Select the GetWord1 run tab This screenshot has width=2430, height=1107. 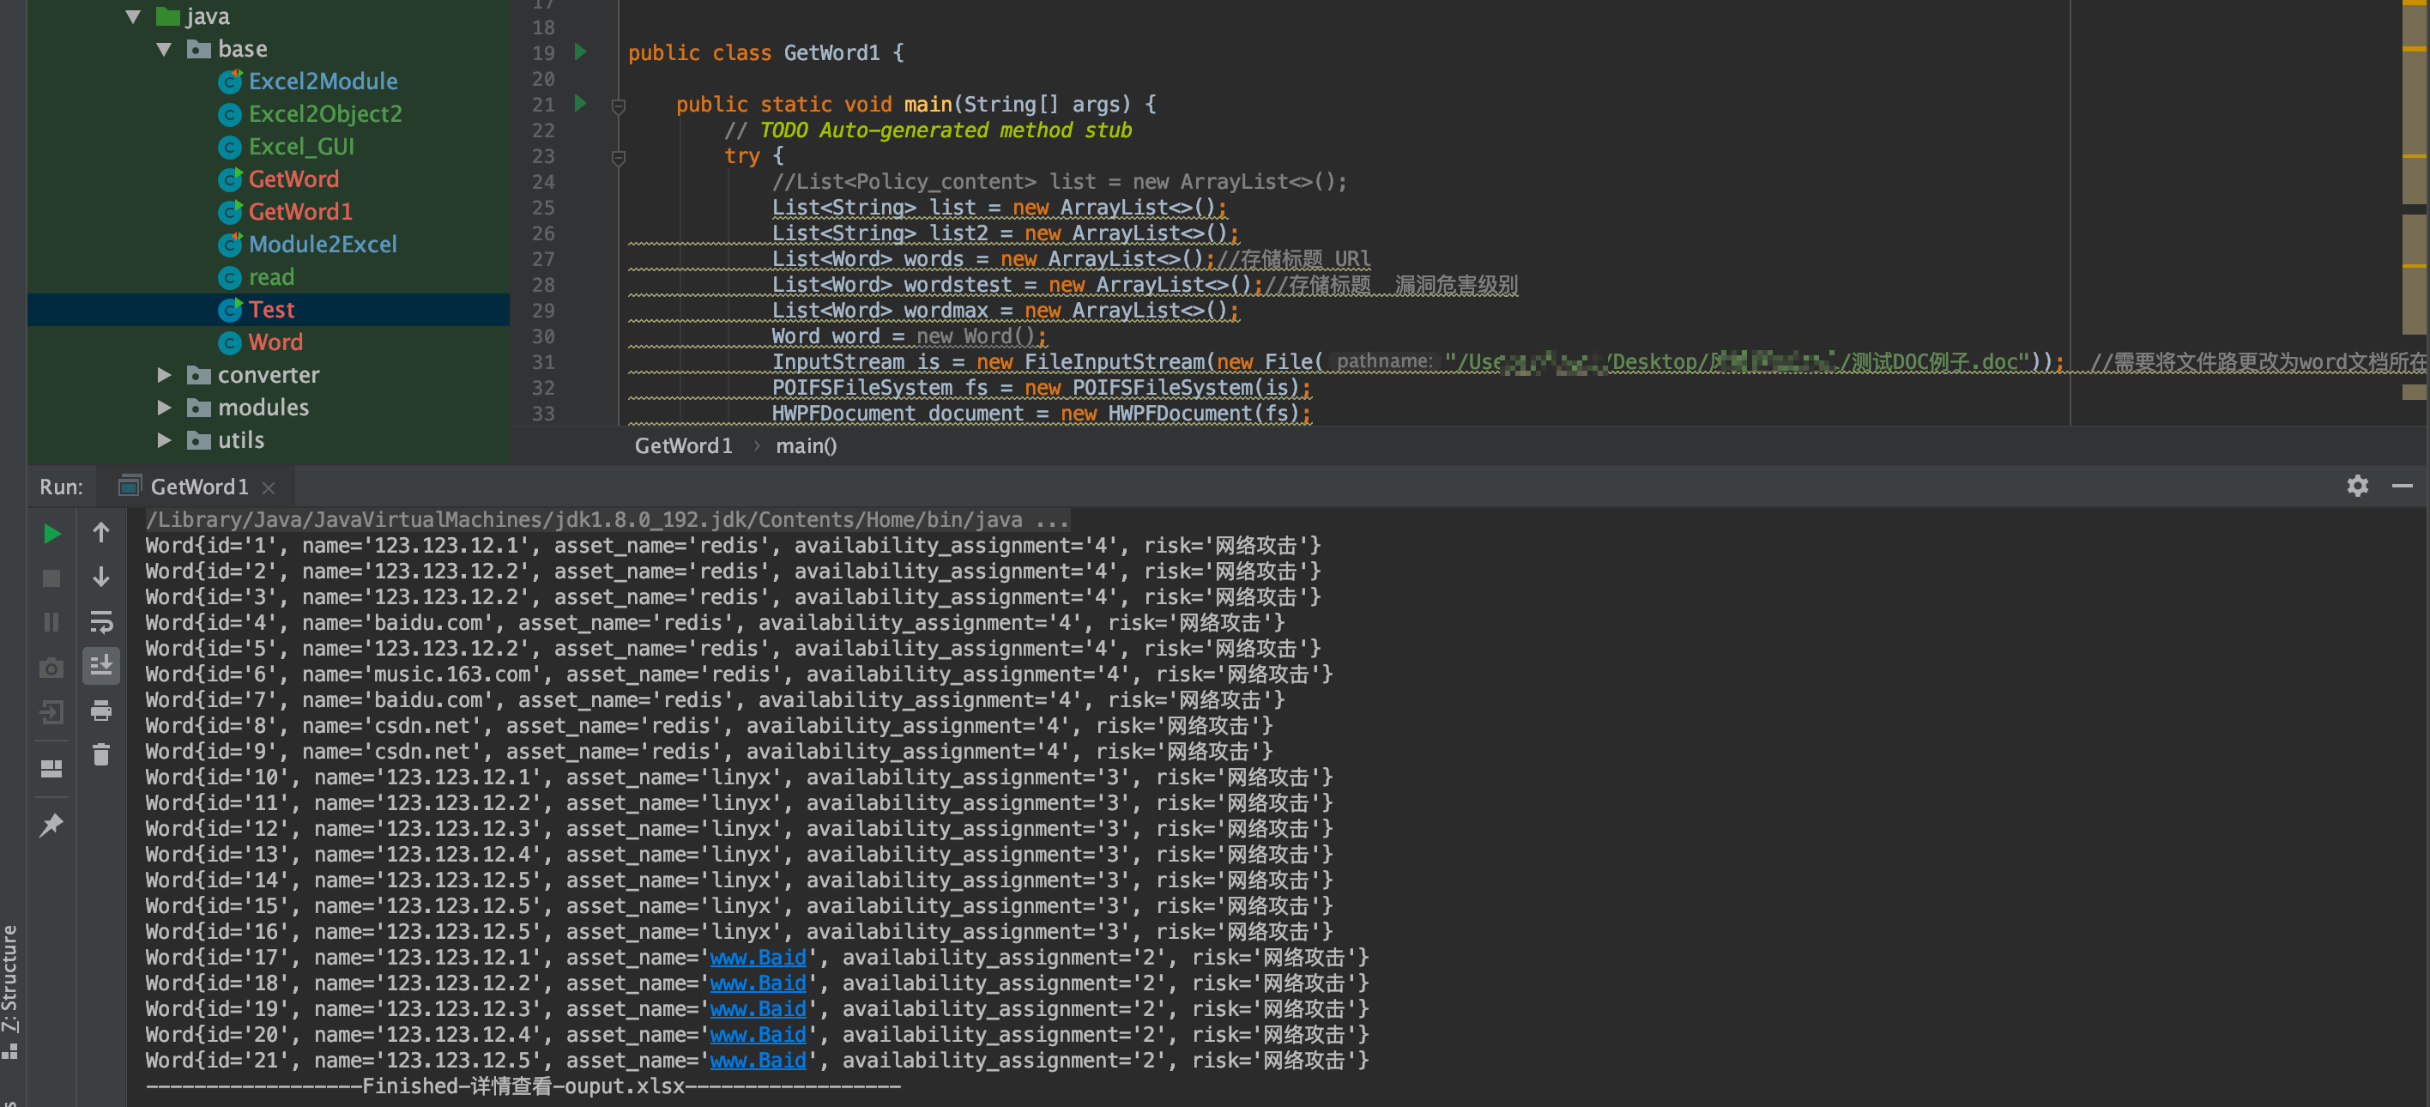pos(198,487)
